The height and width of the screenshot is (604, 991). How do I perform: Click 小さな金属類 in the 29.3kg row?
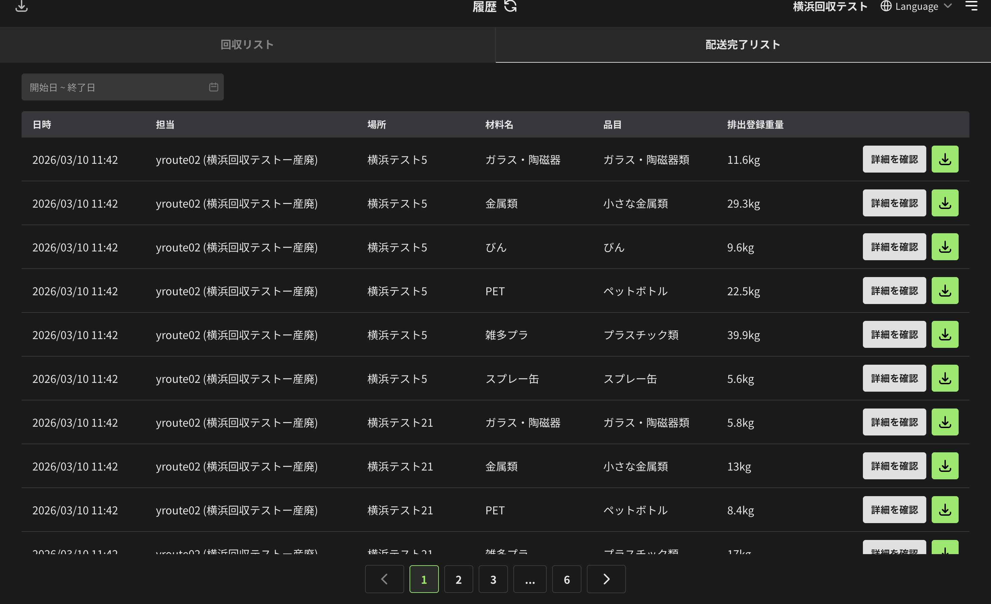point(636,204)
